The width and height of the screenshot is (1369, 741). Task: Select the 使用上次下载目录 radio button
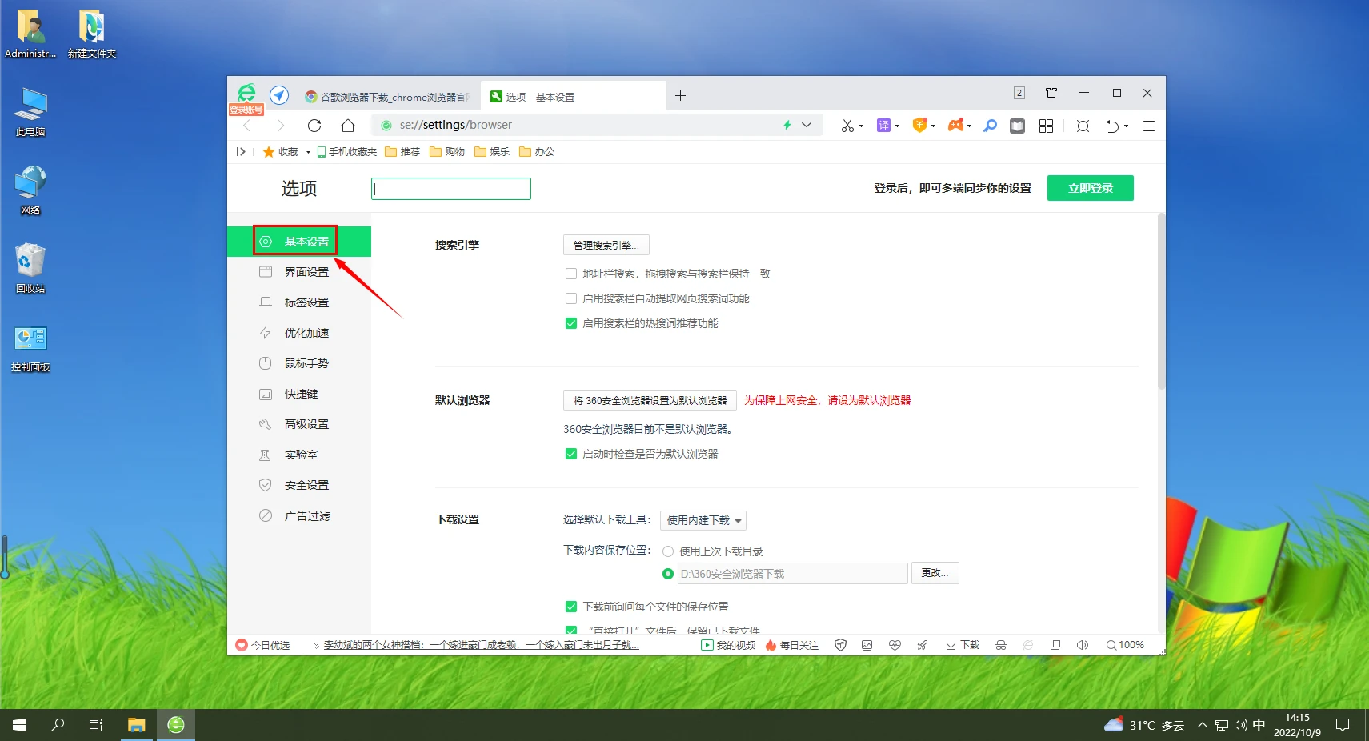tap(668, 551)
